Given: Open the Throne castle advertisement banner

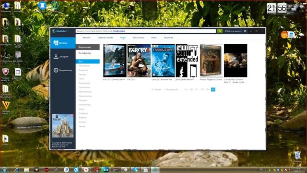Looking at the screenshot, I should [63, 126].
